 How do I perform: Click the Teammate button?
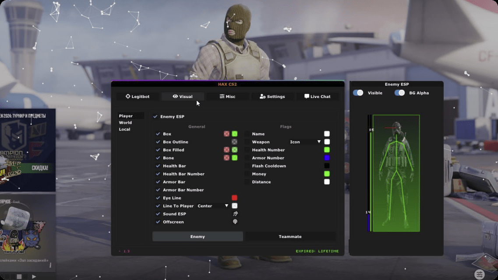pyautogui.click(x=290, y=237)
